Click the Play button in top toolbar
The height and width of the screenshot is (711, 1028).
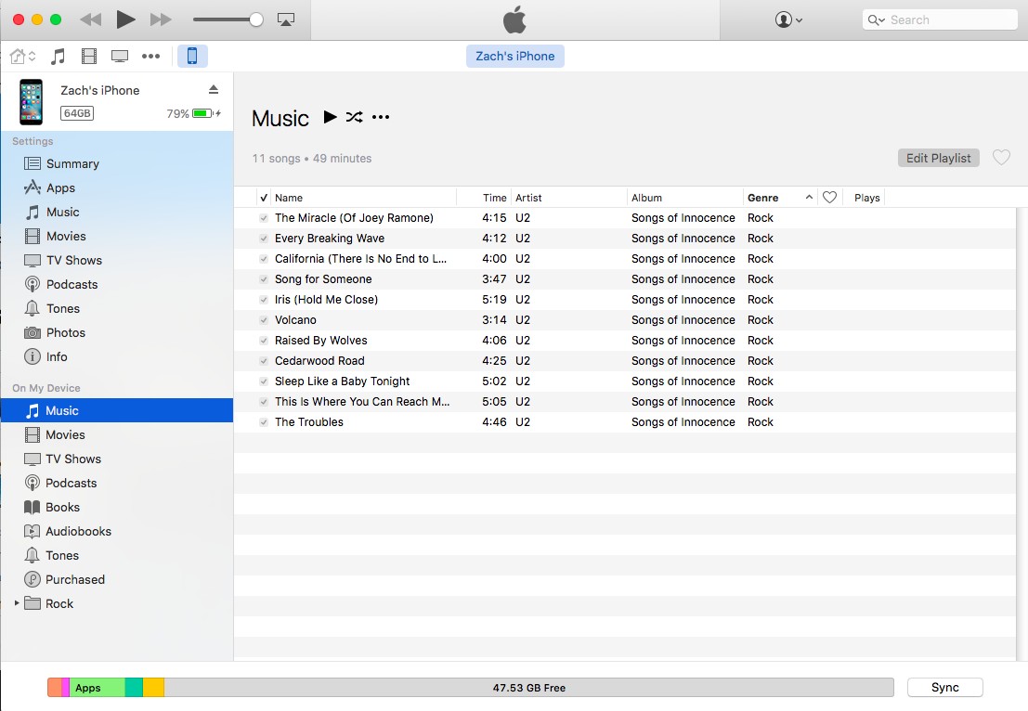[x=125, y=19]
